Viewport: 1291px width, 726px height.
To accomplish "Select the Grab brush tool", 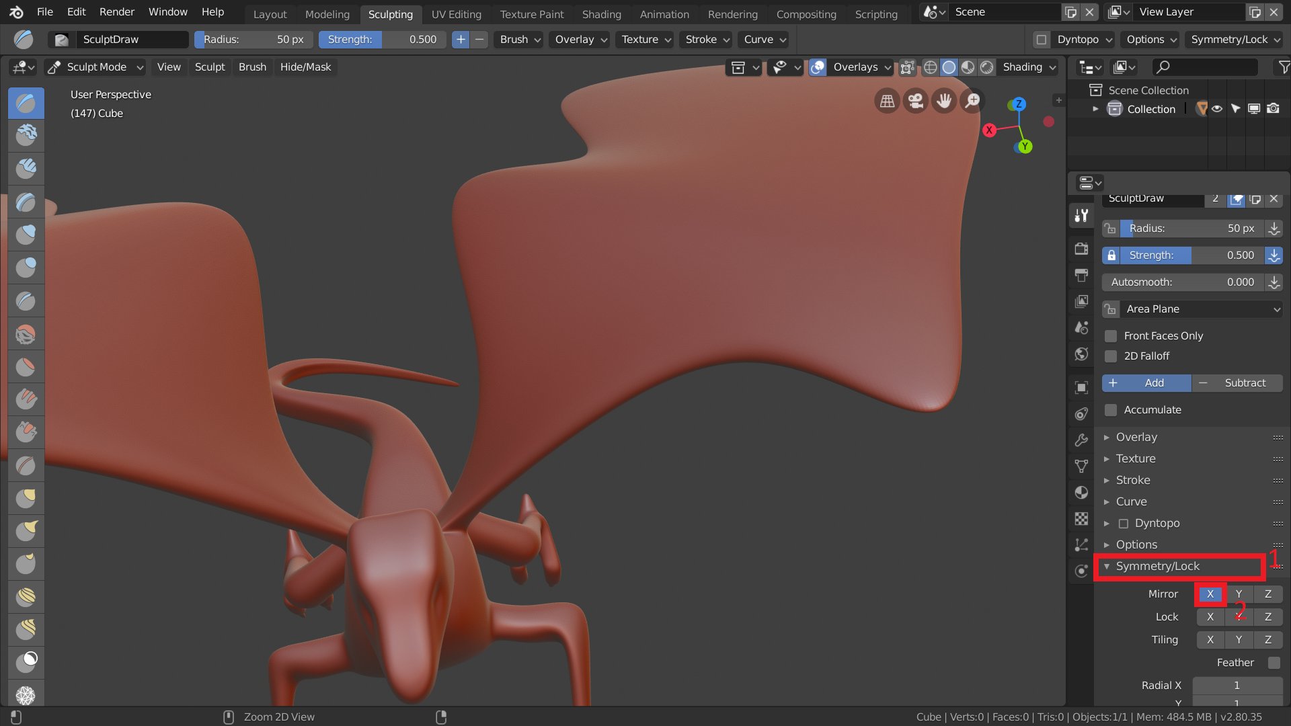I will point(26,498).
